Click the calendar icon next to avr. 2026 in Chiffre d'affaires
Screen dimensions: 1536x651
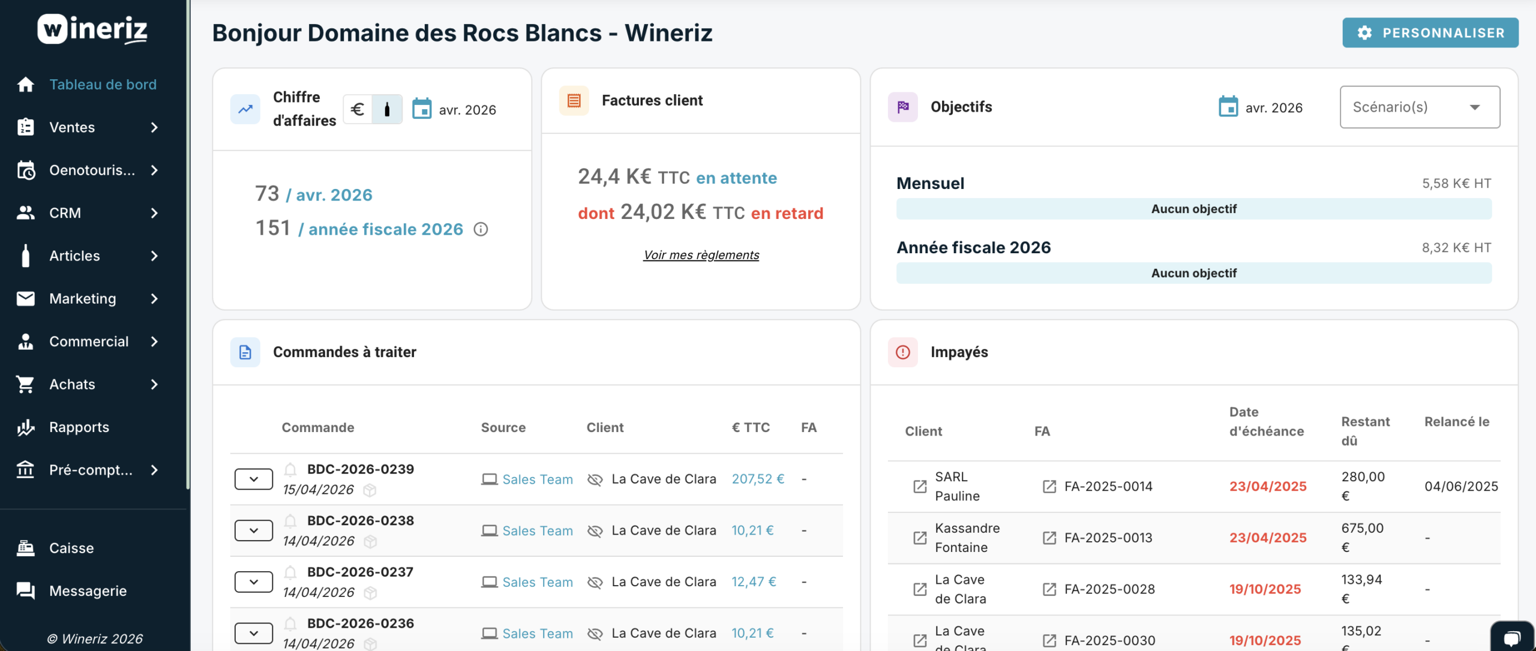(x=422, y=109)
